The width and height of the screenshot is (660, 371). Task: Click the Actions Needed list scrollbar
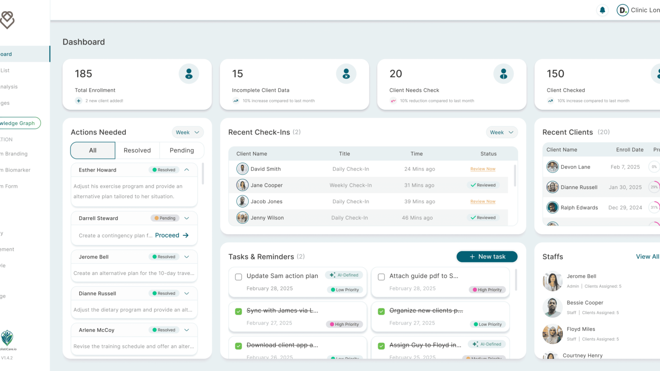pyautogui.click(x=203, y=174)
